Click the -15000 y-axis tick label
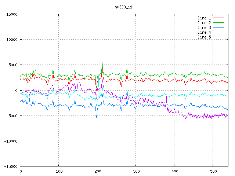Image resolution: width=235 pixels, height=176 pixels. [x=11, y=166]
